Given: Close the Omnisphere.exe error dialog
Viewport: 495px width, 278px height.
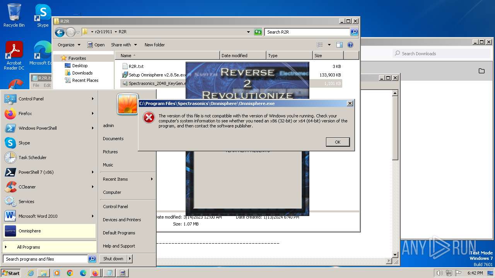Looking at the screenshot, I should tap(350, 103).
